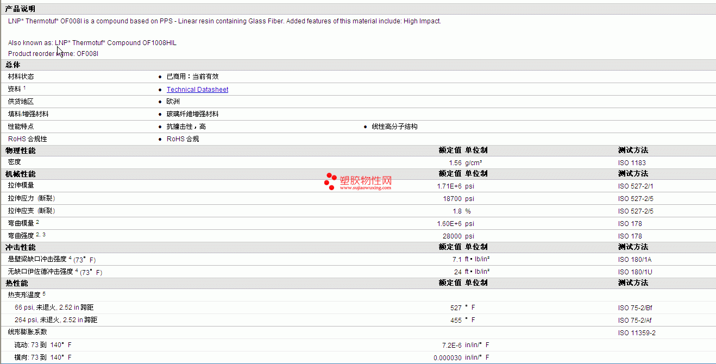Viewport: 716px width, 364px height.
Task: Click the '横向: 73 到 140°F' row label
Action: click(x=43, y=357)
